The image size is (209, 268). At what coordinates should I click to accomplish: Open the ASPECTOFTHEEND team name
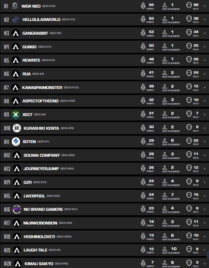pyautogui.click(x=40, y=101)
